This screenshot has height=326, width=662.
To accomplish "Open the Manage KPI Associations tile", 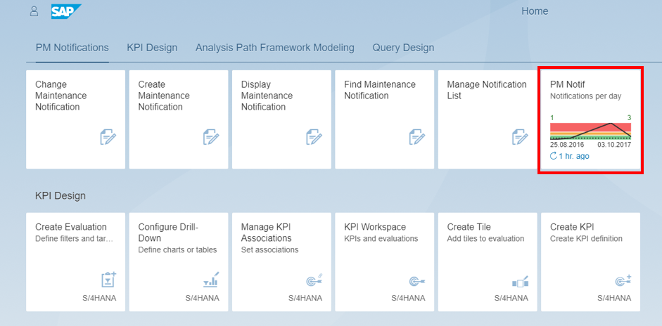I will [281, 262].
